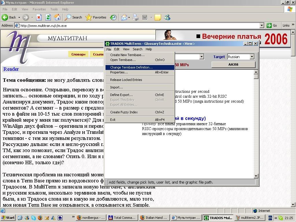296x222 pixels.
Task: Open the Target language Russian dropdown
Action: point(252,57)
